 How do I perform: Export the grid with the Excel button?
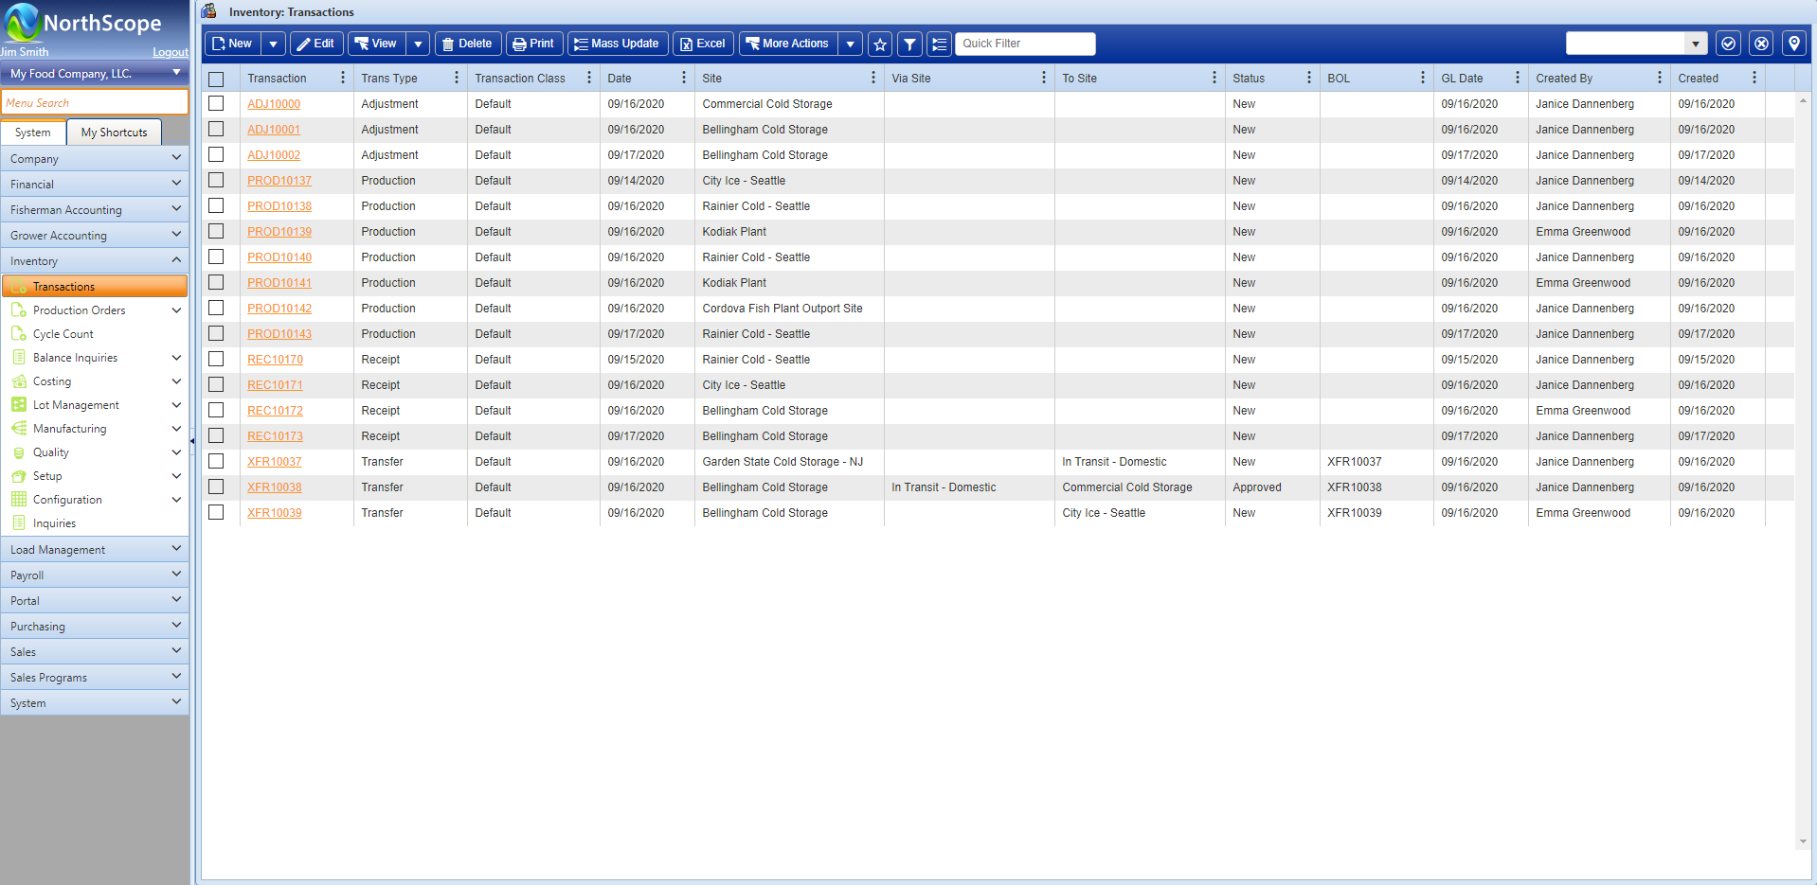(703, 44)
